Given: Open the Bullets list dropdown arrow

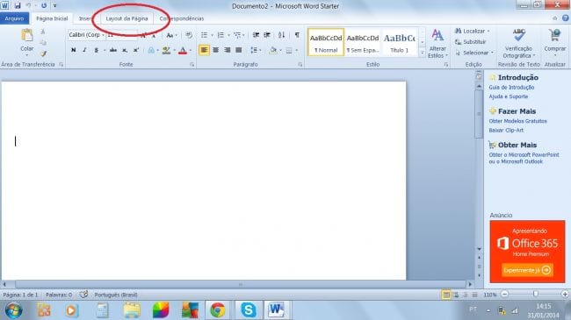Looking at the screenshot, I should click(212, 35).
